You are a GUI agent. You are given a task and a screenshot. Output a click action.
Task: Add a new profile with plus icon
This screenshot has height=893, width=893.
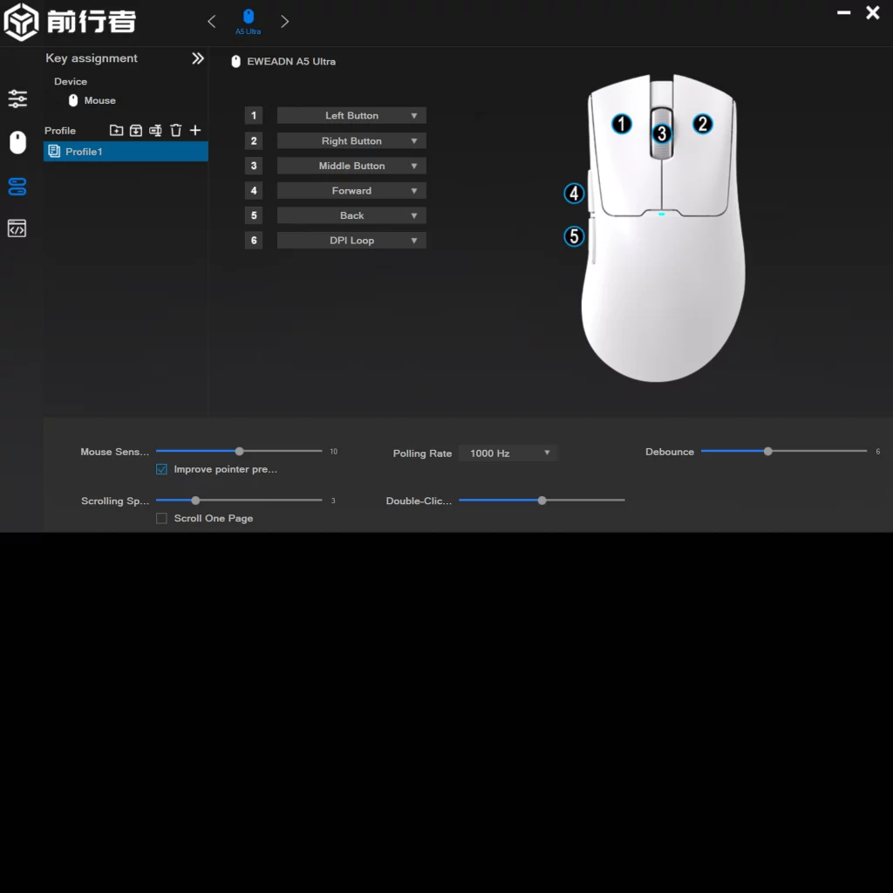pyautogui.click(x=195, y=130)
